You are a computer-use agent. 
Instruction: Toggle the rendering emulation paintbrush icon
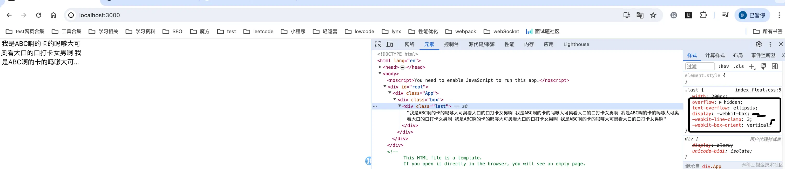click(763, 66)
